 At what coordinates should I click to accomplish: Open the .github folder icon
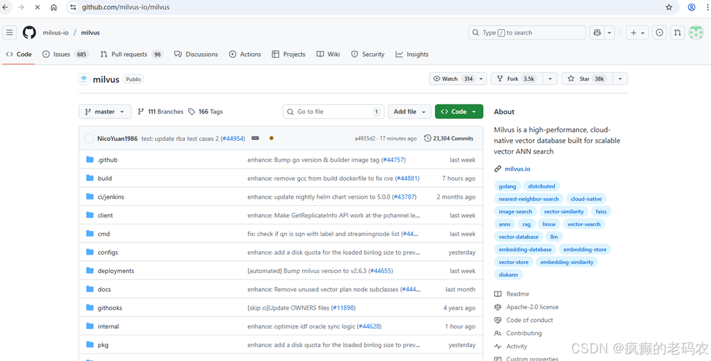pos(90,160)
